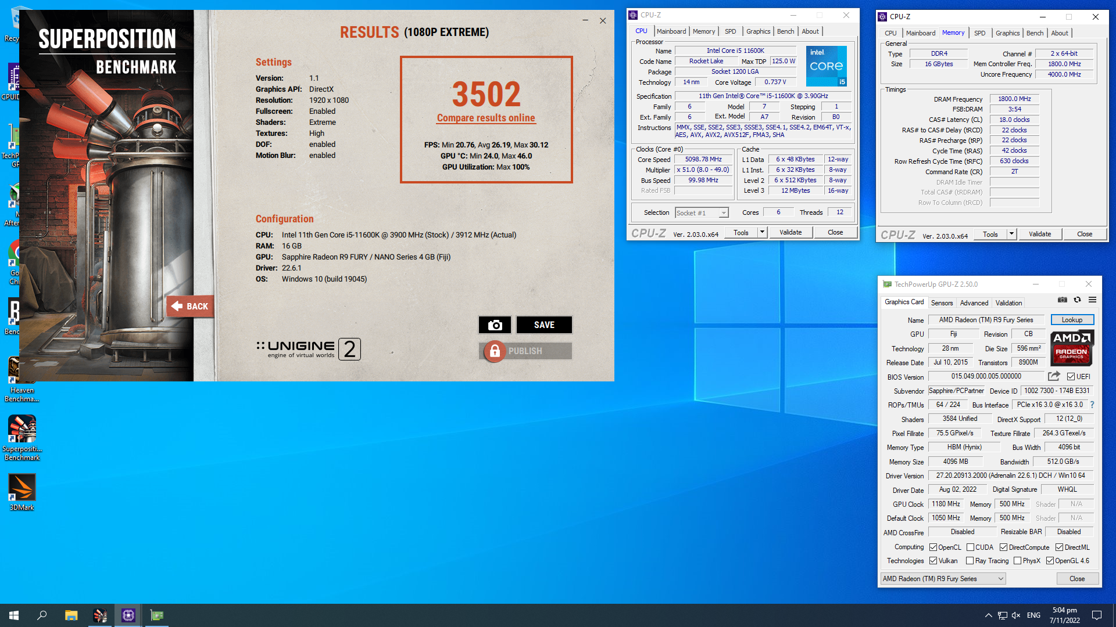This screenshot has height=627, width=1116.
Task: Click the Bus Interface question mark icon
Action: pyautogui.click(x=1092, y=405)
